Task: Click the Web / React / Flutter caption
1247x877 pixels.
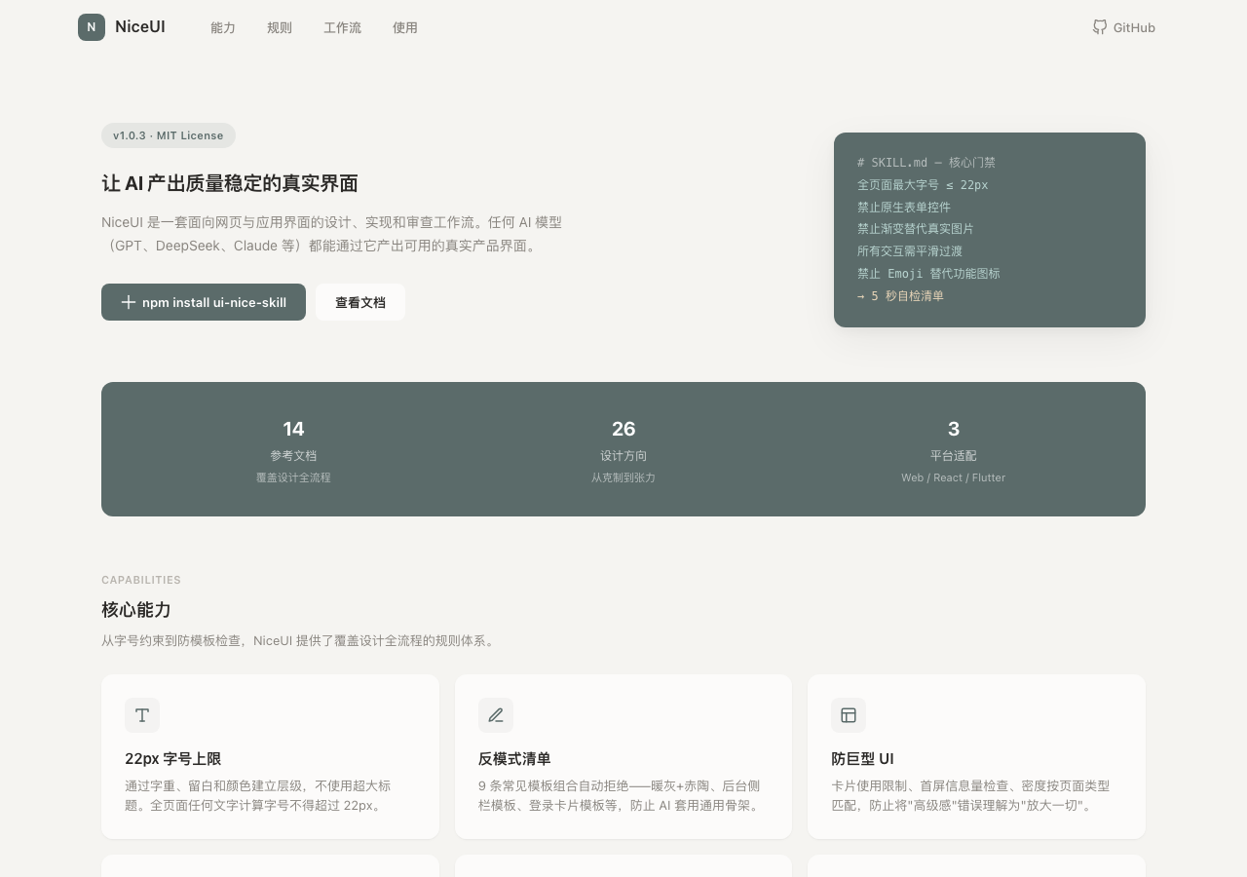Action: click(x=954, y=477)
